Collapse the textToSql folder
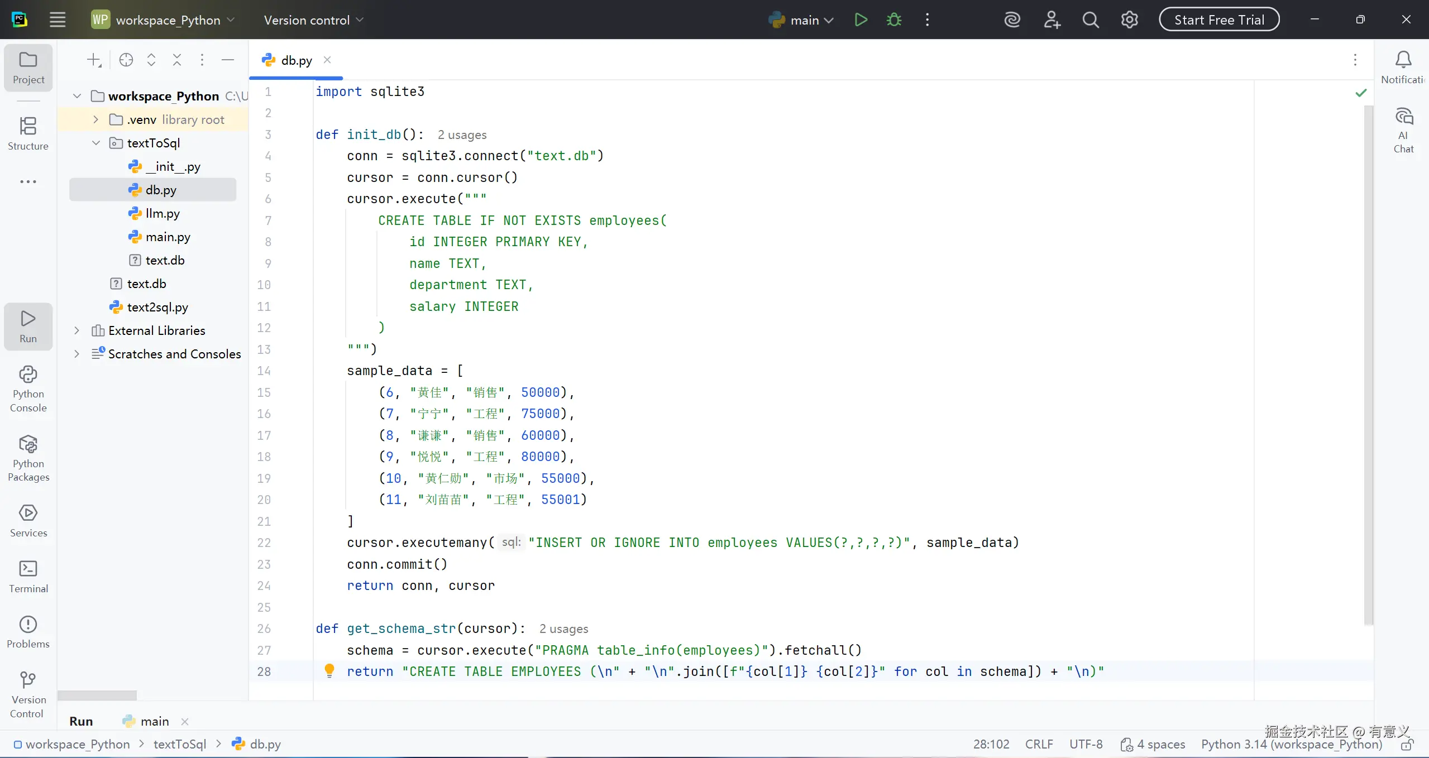 coord(95,143)
